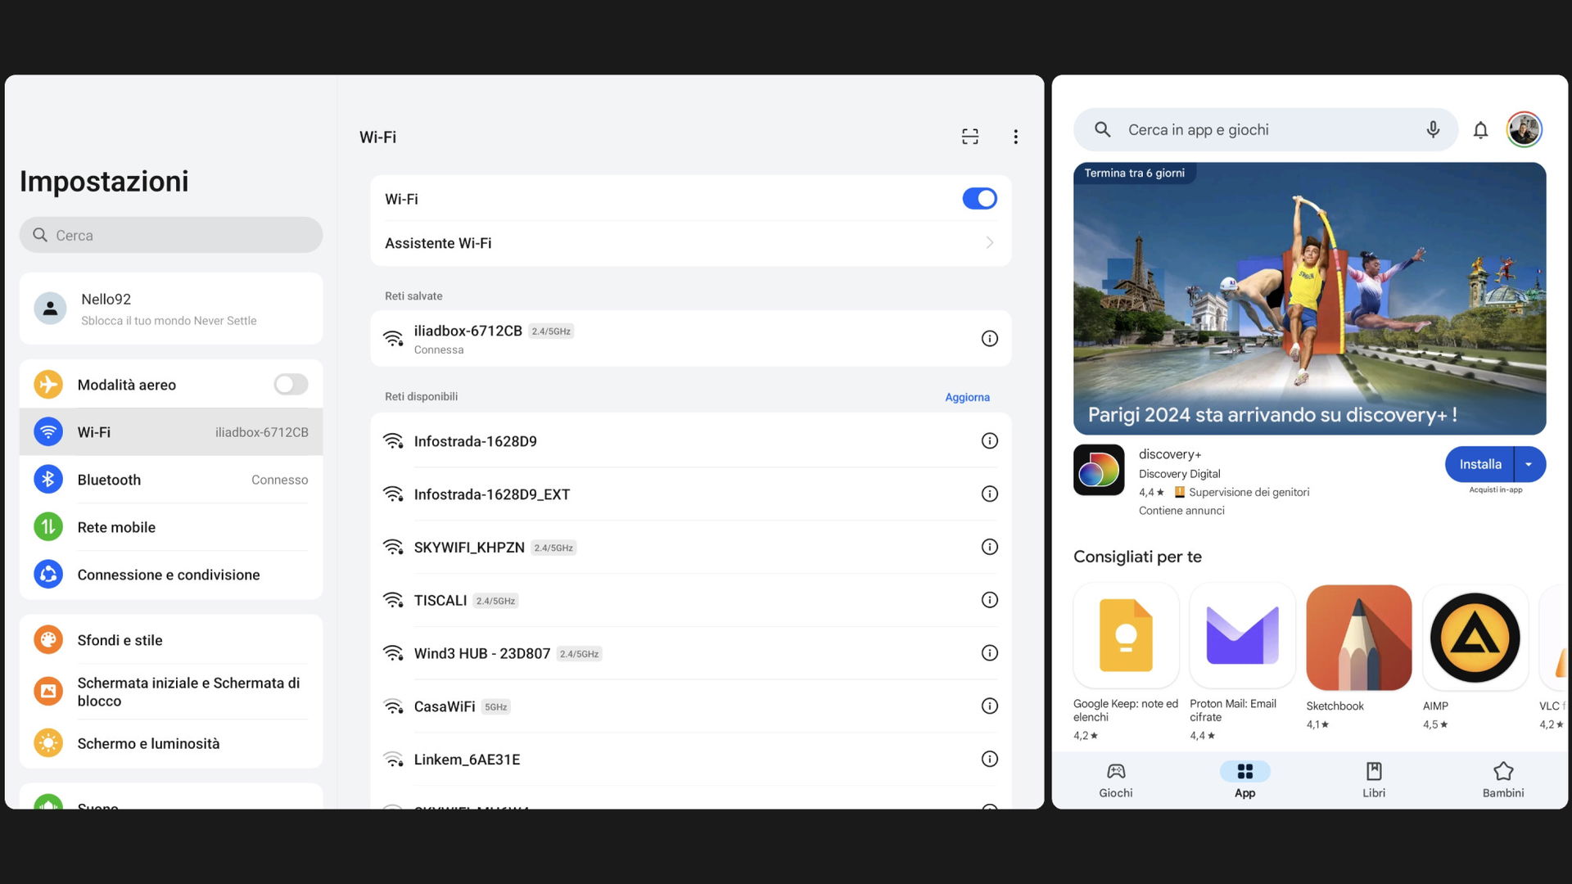Click the Nello92 profile avatar
This screenshot has width=1572, height=884.
(x=50, y=309)
